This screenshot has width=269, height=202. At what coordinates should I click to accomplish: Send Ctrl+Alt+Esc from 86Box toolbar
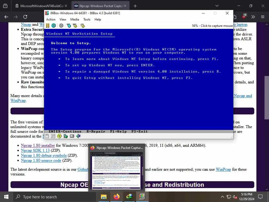pyautogui.click(x=75, y=26)
